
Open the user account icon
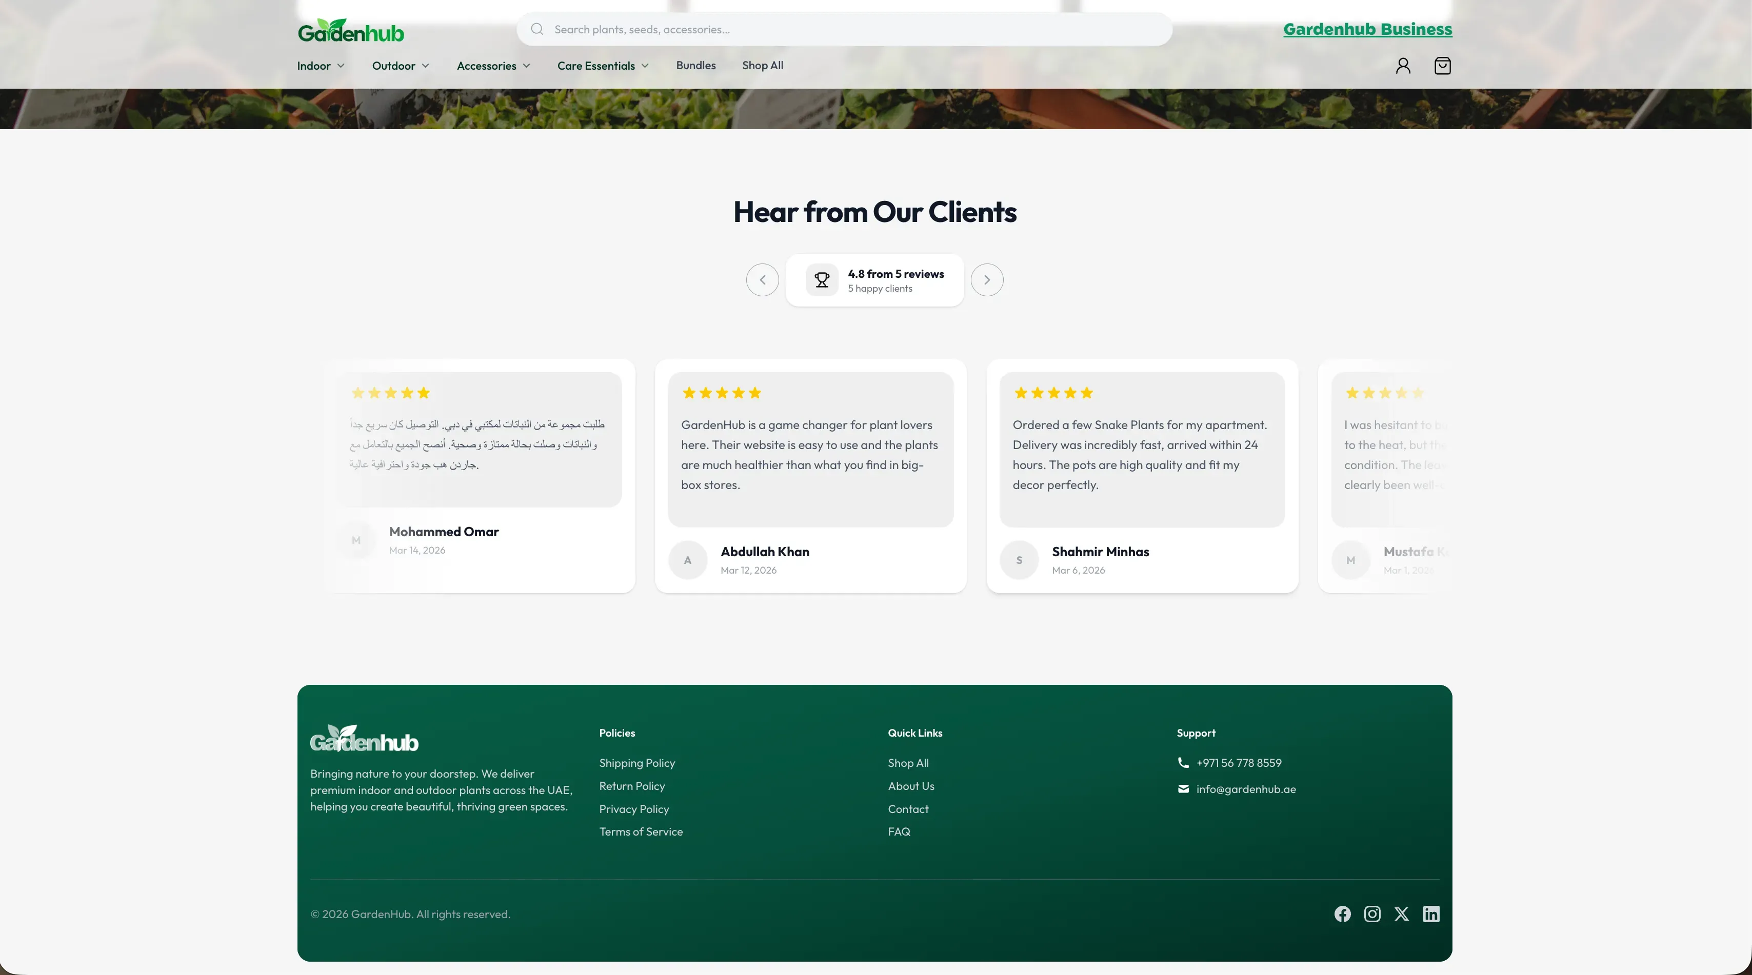pyautogui.click(x=1402, y=66)
